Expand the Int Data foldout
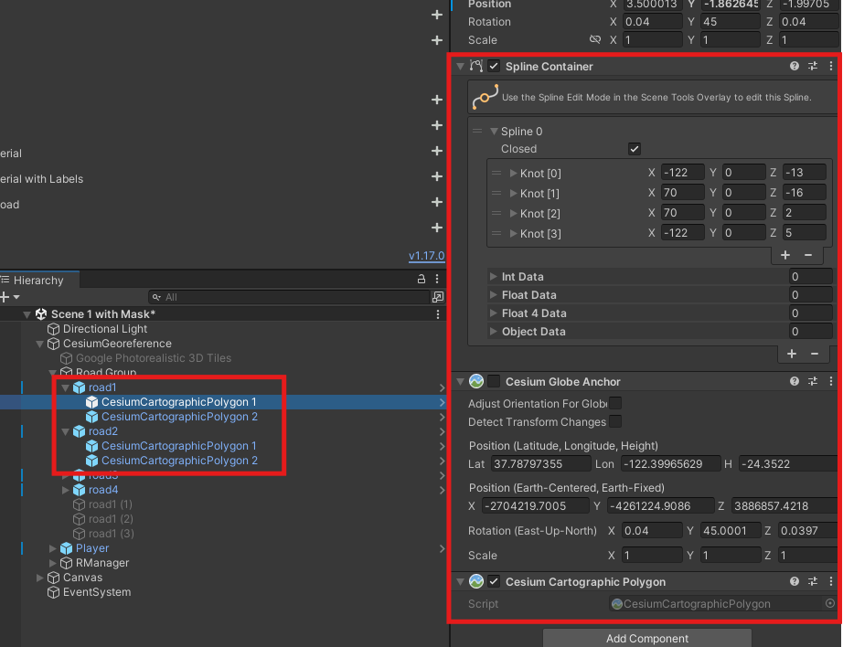This screenshot has height=647, width=843. (x=493, y=276)
